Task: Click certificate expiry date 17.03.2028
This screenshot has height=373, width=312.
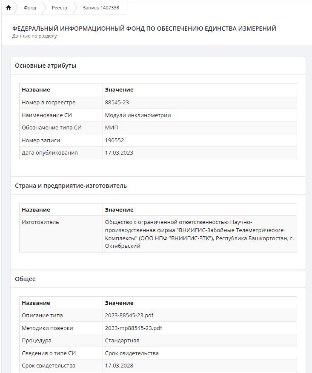Action: click(x=119, y=366)
